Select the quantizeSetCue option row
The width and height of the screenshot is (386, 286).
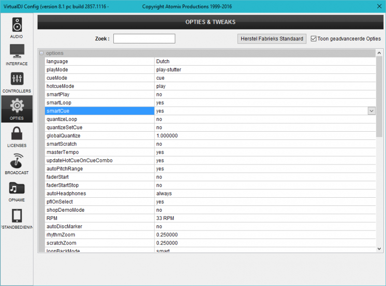click(210, 127)
